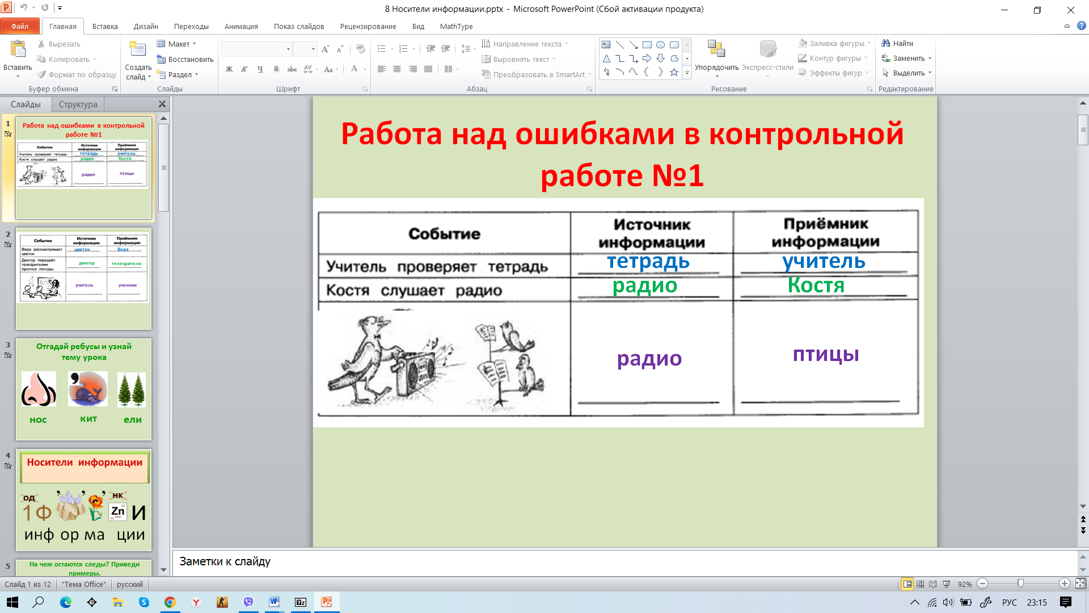Open Windows Start menu

(12, 602)
